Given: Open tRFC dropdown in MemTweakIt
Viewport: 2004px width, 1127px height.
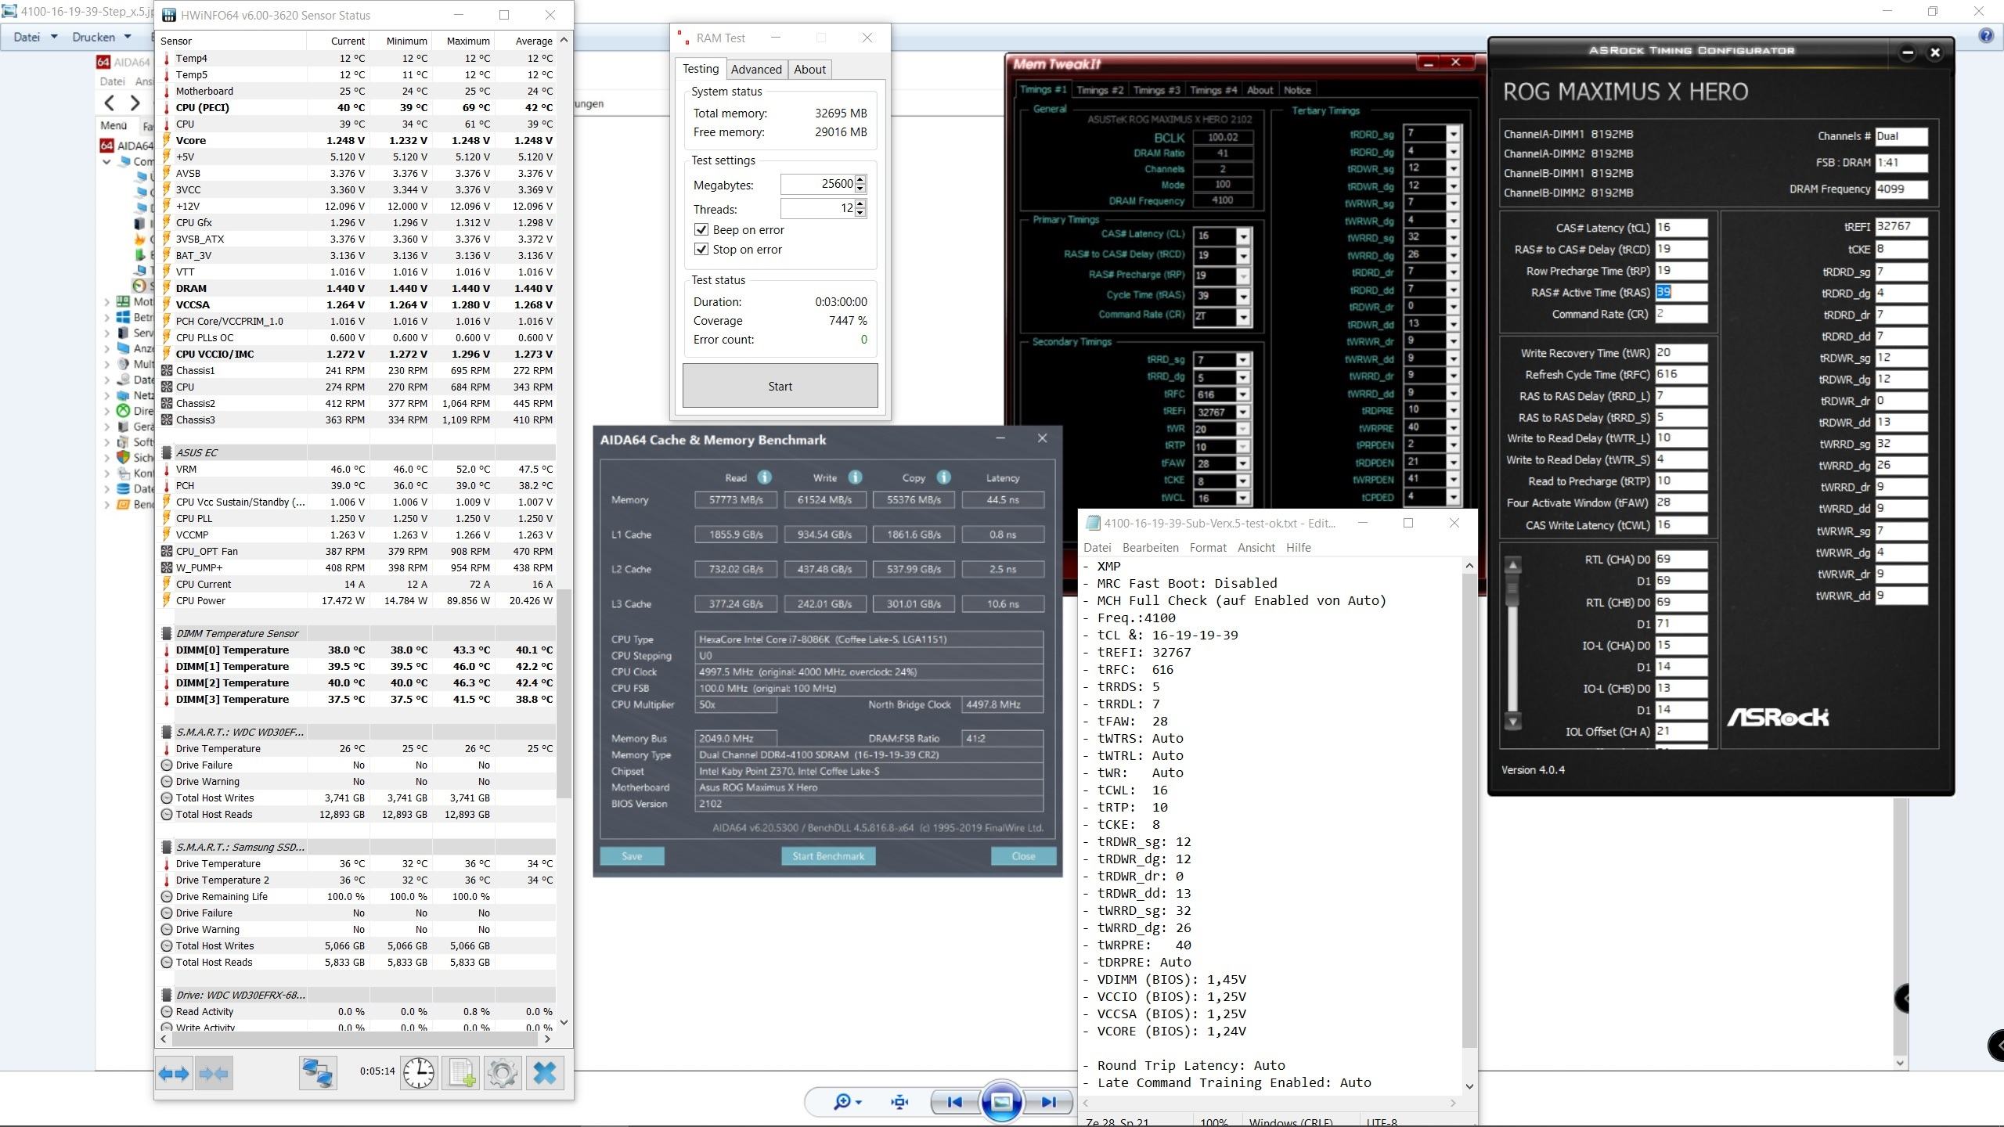Looking at the screenshot, I should coord(1242,394).
